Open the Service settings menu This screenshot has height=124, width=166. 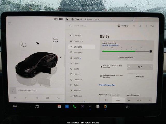(75, 90)
